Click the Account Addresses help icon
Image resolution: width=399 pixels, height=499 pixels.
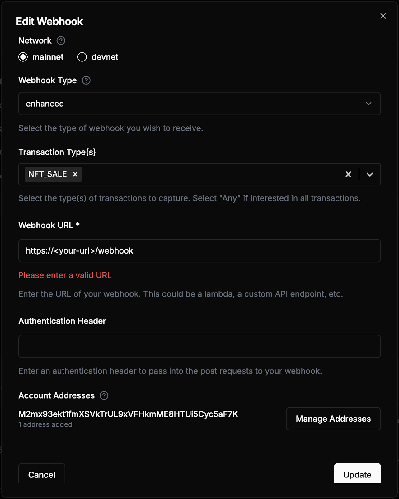[x=104, y=395]
